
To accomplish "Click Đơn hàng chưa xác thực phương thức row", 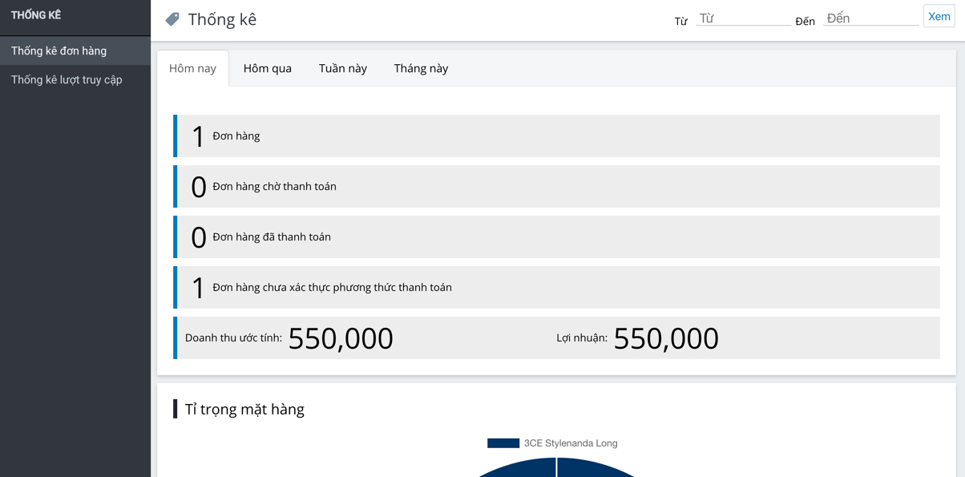I will [x=556, y=287].
